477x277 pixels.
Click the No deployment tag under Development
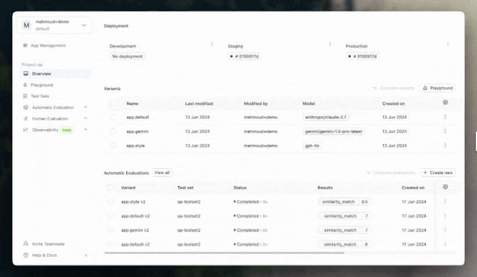coord(127,56)
